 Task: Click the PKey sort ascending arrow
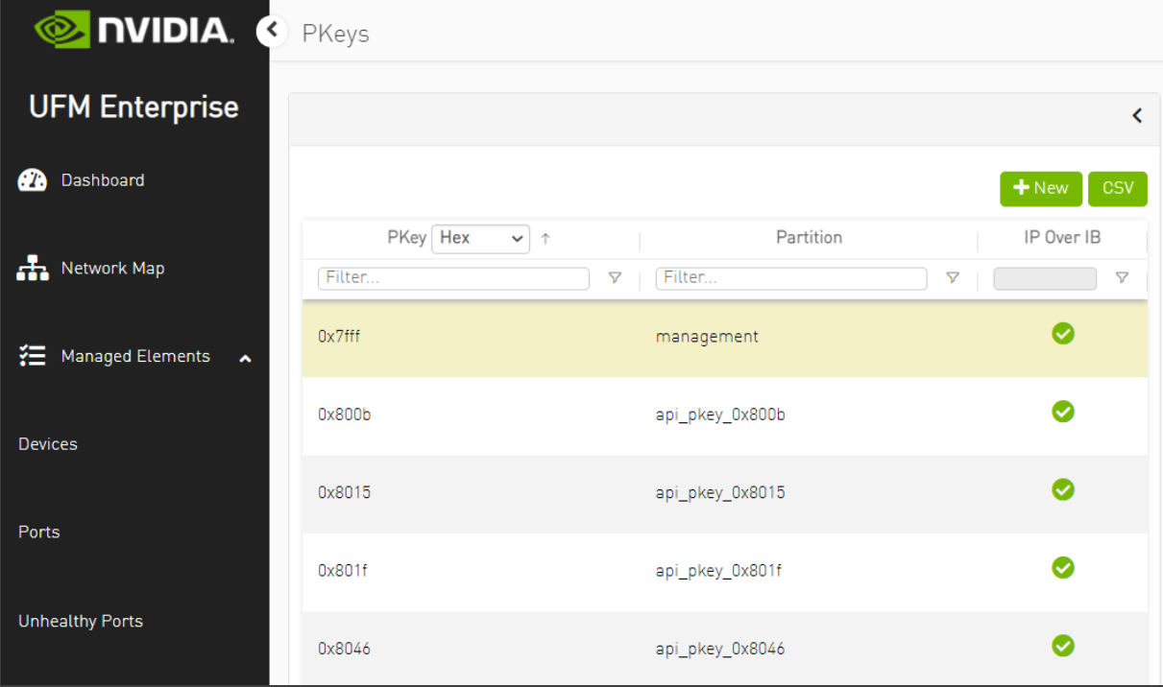pyautogui.click(x=545, y=238)
